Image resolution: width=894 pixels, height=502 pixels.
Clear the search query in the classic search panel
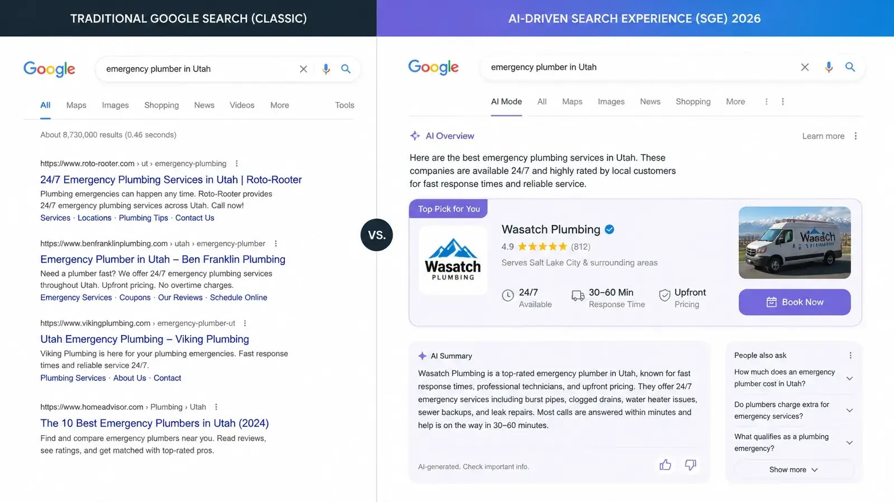[x=303, y=69]
